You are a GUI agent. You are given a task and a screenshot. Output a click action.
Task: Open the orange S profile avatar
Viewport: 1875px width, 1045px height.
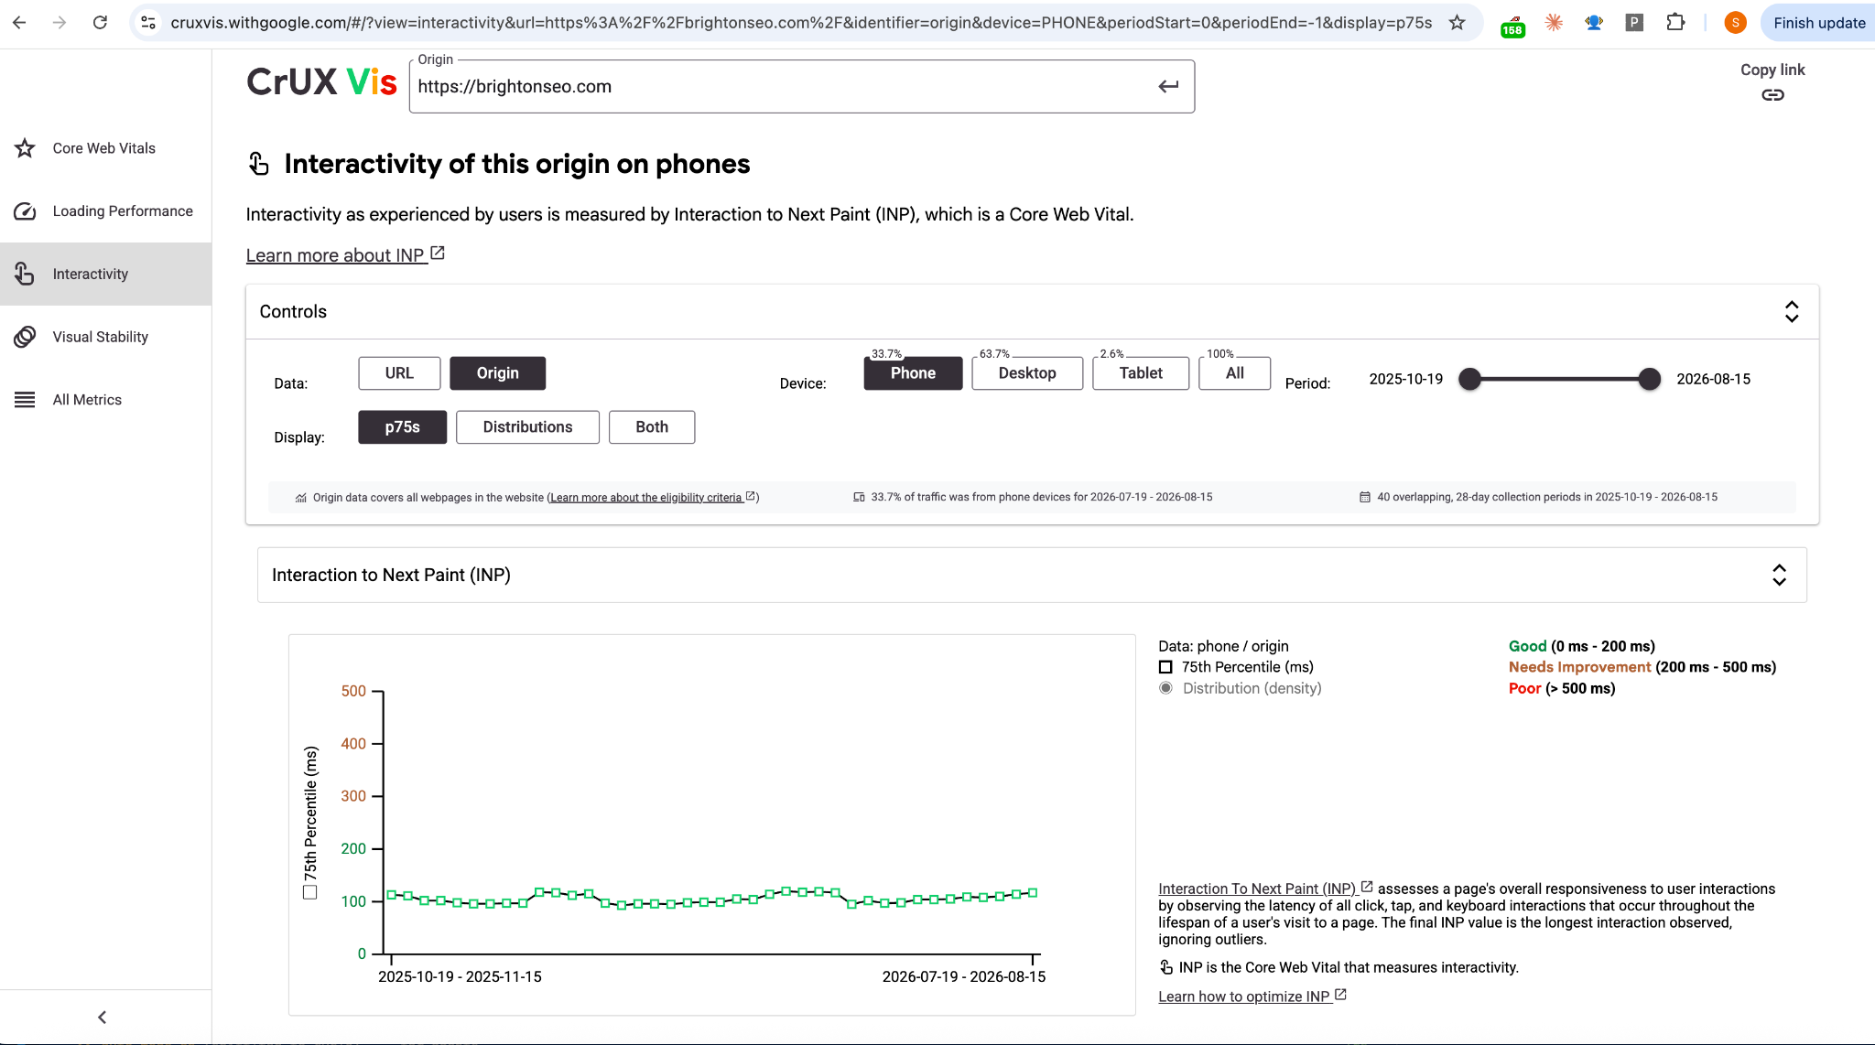tap(1735, 22)
